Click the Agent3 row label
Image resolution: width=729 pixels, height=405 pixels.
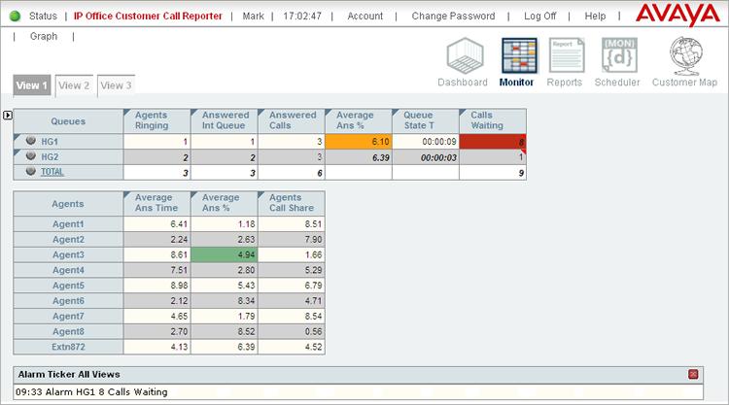(x=68, y=255)
